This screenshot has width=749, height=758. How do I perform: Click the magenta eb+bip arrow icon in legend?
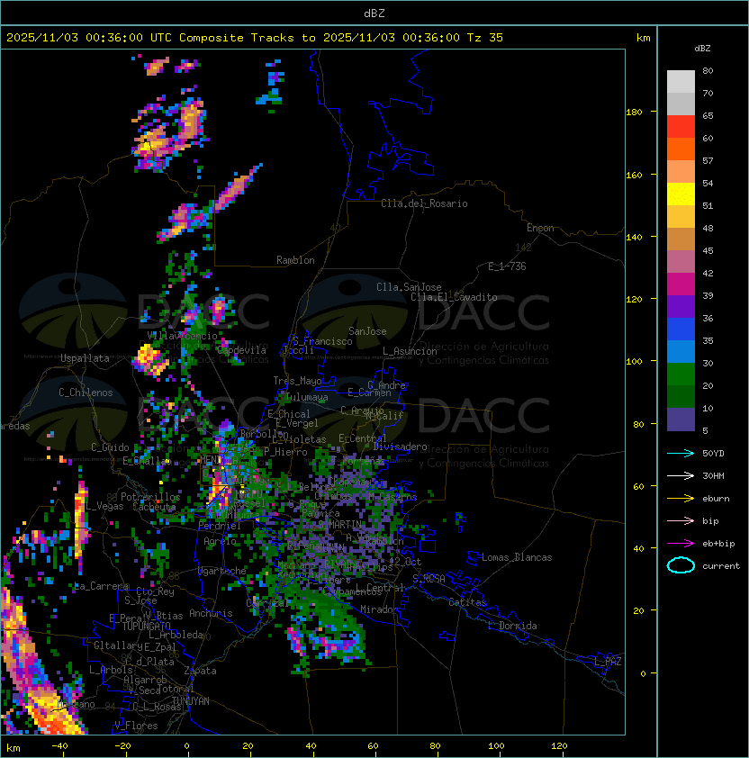pos(681,544)
